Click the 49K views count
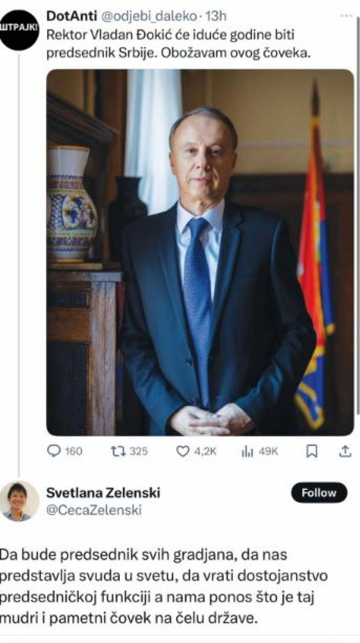 click(268, 451)
